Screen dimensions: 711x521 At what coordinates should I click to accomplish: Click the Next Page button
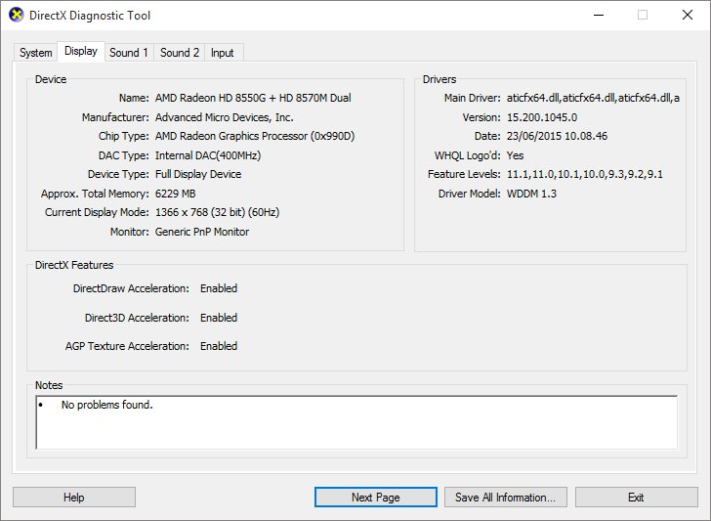[375, 498]
